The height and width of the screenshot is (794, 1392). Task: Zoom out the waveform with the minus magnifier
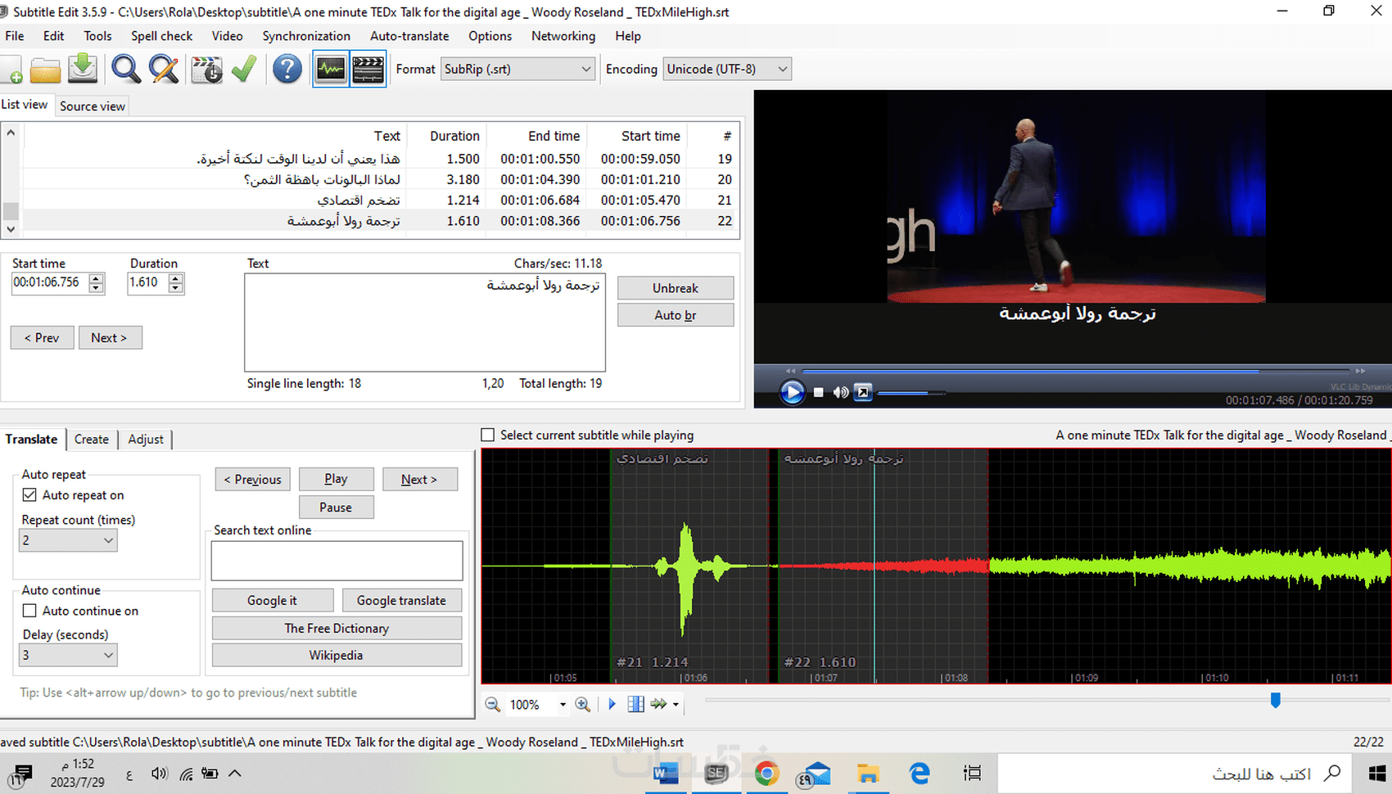pyautogui.click(x=493, y=704)
